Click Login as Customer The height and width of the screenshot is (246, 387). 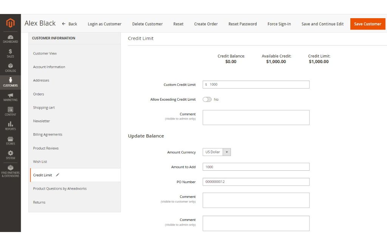[104, 24]
